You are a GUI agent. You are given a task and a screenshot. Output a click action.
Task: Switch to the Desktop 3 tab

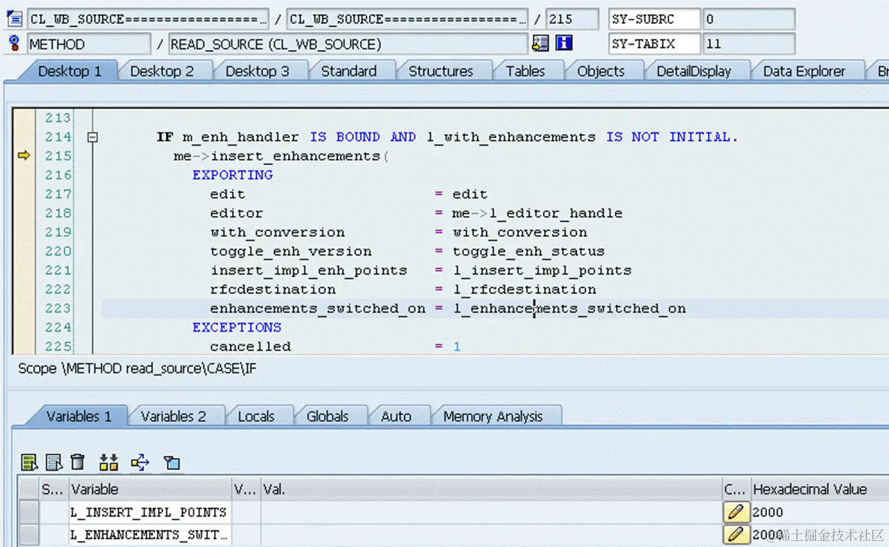[257, 71]
